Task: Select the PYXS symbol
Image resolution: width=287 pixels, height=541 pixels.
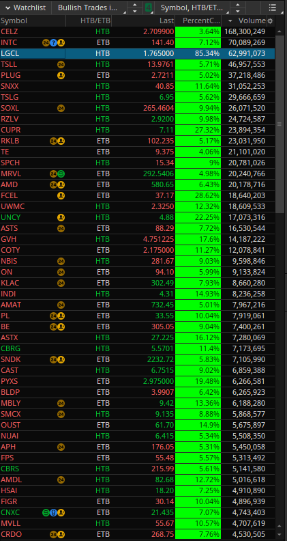Action: click(10, 381)
